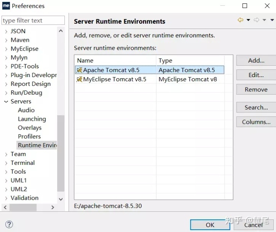The width and height of the screenshot is (276, 232).
Task: Expand the Report Design node
Action: click(x=6, y=84)
